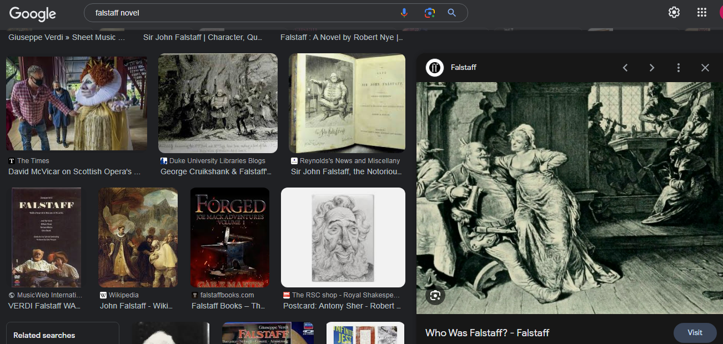
Task: Open Google Lens image search in the search bar
Action: pyautogui.click(x=429, y=13)
